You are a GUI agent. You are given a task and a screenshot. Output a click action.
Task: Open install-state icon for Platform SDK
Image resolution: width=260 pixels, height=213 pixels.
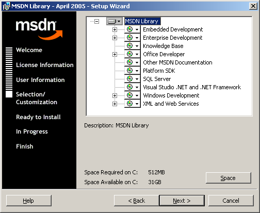click(133, 71)
